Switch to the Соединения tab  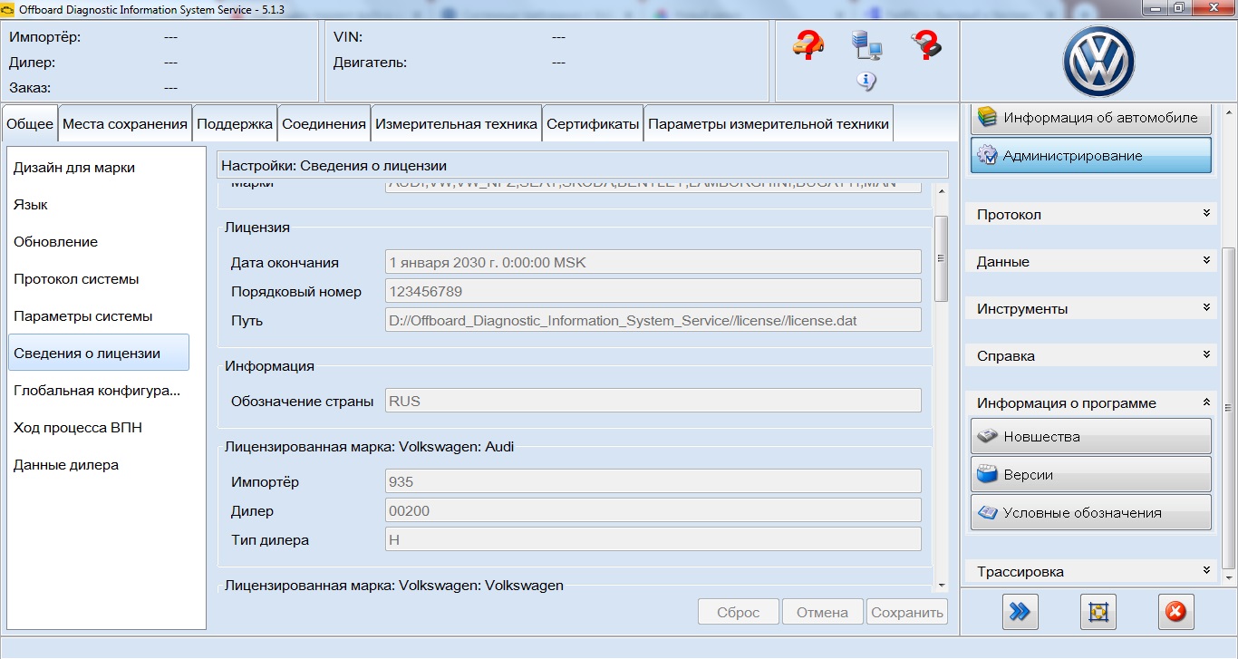pyautogui.click(x=324, y=124)
